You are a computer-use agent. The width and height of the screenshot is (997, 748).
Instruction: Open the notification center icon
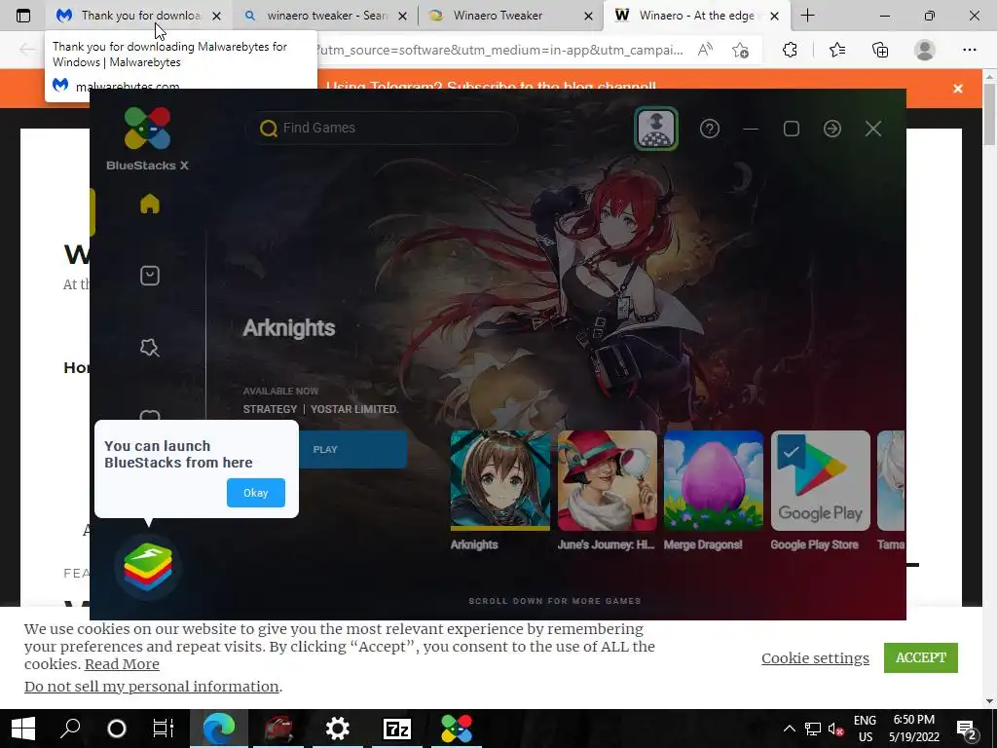click(x=967, y=730)
